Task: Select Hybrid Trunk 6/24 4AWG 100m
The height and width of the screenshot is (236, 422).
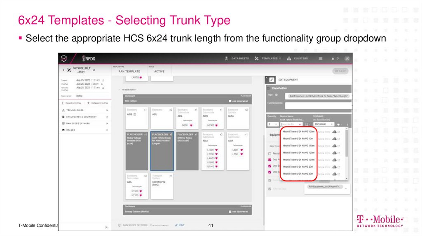Action: pyautogui.click(x=299, y=132)
